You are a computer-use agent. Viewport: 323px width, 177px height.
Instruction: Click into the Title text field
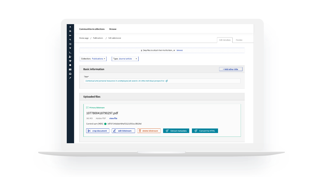tap(202, 81)
